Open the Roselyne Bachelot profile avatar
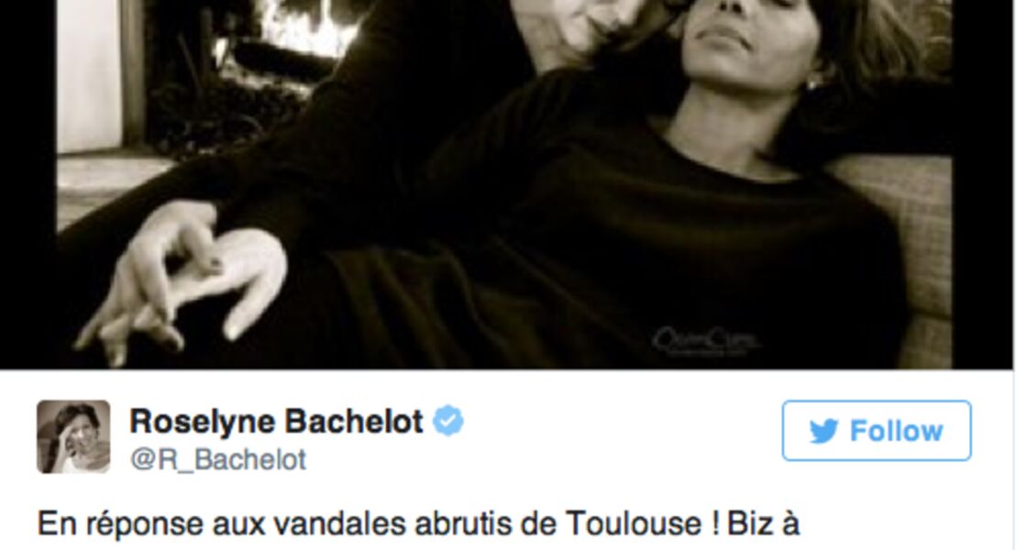The image size is (1027, 550). coord(73,436)
